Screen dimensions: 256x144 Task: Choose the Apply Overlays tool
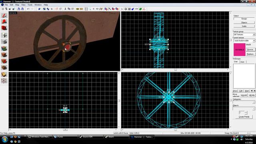(x=4, y=68)
